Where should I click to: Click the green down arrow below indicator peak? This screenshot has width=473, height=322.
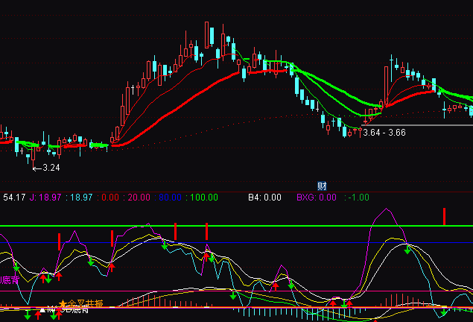click(407, 252)
